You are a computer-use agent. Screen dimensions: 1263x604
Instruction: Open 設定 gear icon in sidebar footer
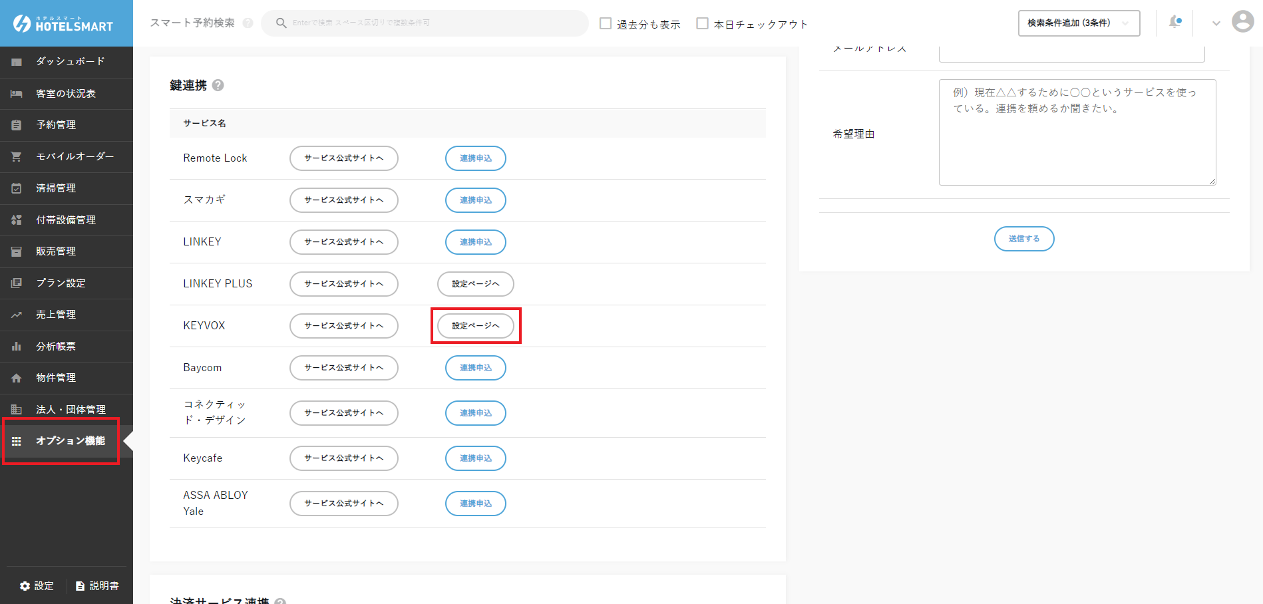point(25,586)
